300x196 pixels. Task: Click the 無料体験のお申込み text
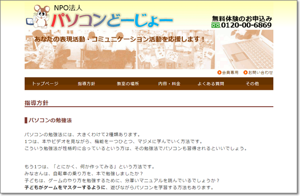[241, 18]
